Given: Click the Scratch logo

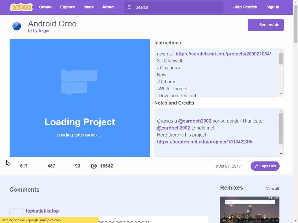Looking at the screenshot, I should [21, 7].
